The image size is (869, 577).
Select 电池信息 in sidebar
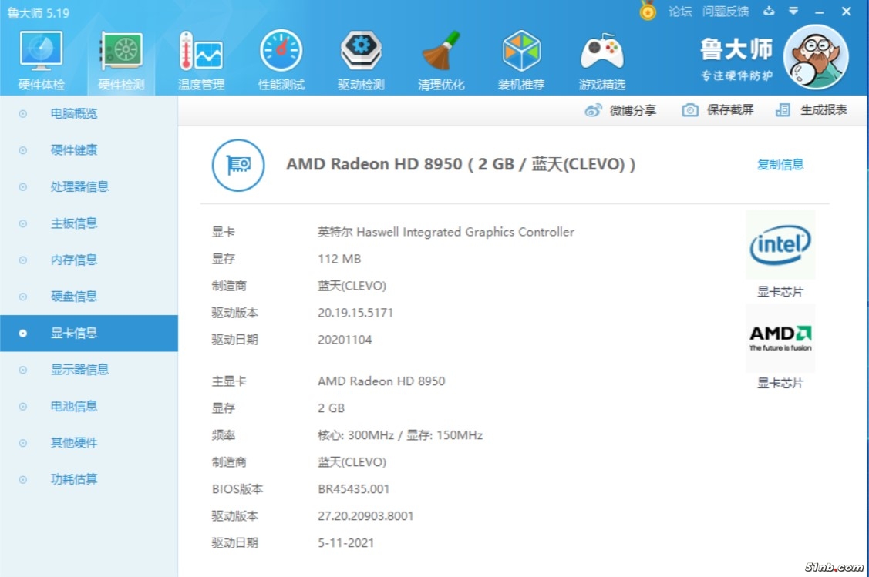coord(89,406)
